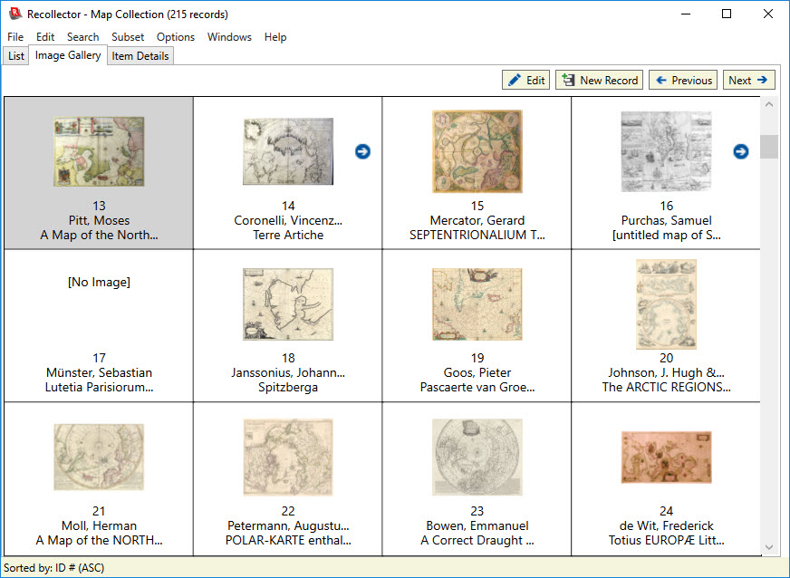This screenshot has height=578, width=790.
Task: Click the Edit button with pencil
Action: (x=525, y=80)
